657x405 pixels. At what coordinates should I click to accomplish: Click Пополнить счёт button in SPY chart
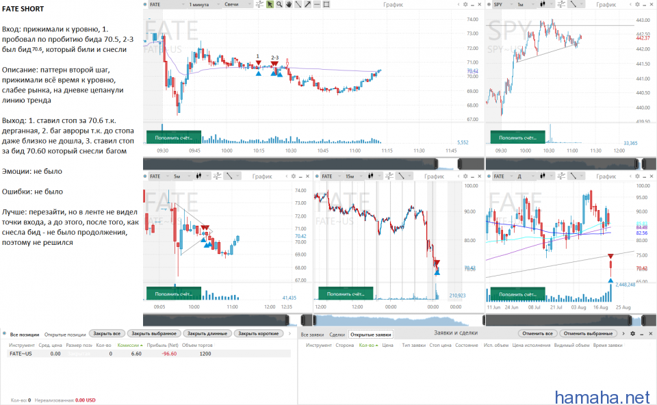(518, 138)
